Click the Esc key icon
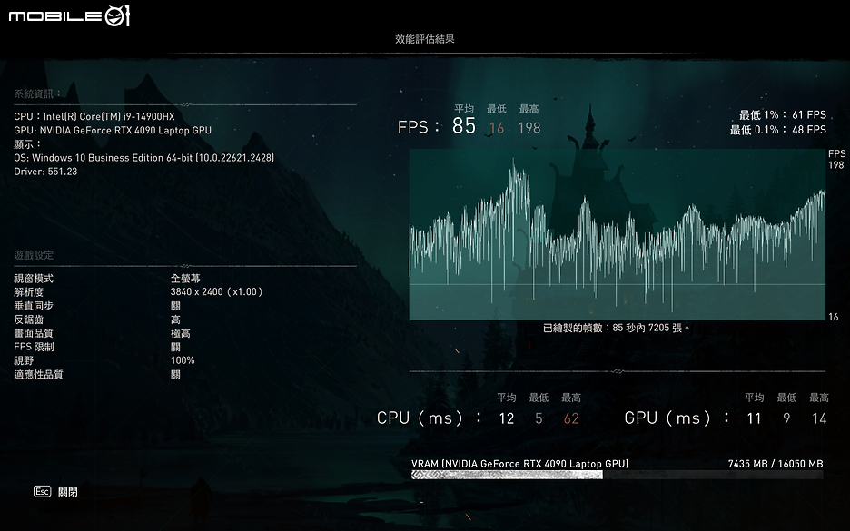This screenshot has height=531, width=850. click(43, 491)
